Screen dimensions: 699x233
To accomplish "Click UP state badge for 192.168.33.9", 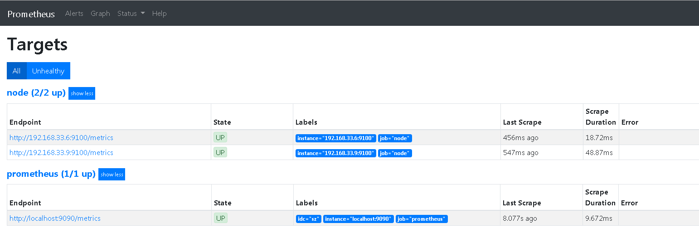I will tap(220, 153).
